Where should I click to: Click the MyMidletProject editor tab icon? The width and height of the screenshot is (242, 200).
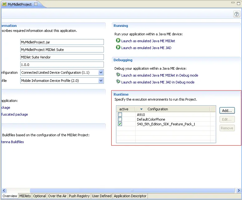pyautogui.click(x=5, y=4)
